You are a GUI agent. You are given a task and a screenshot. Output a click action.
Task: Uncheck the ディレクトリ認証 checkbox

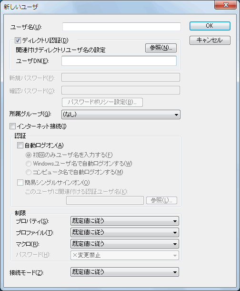coord(18,40)
